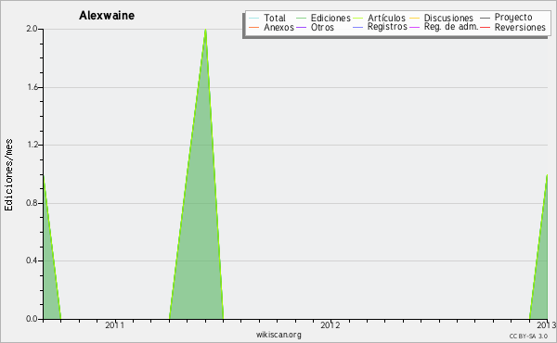Select the Proyecto legend entry
This screenshot has width=557, height=343.
coord(513,18)
